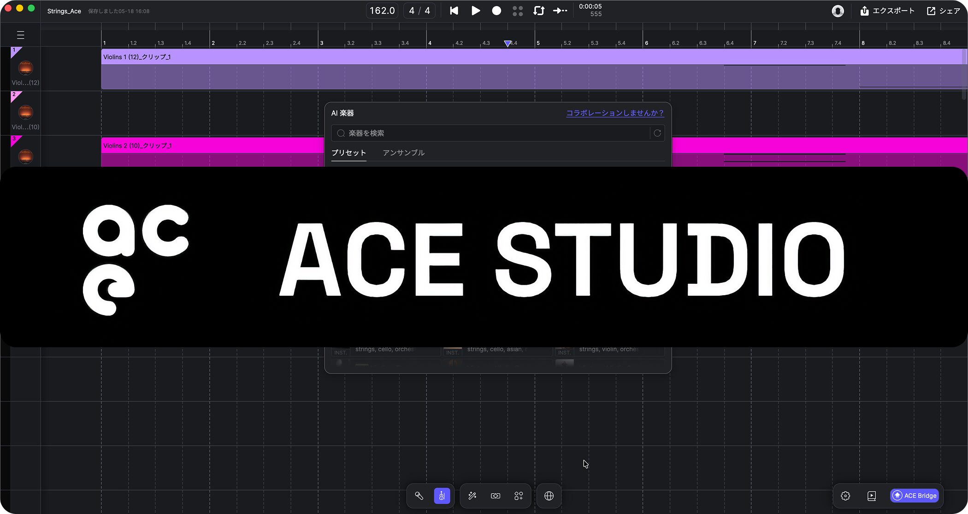The height and width of the screenshot is (514, 968).
Task: Open the user account avatar
Action: click(x=838, y=11)
